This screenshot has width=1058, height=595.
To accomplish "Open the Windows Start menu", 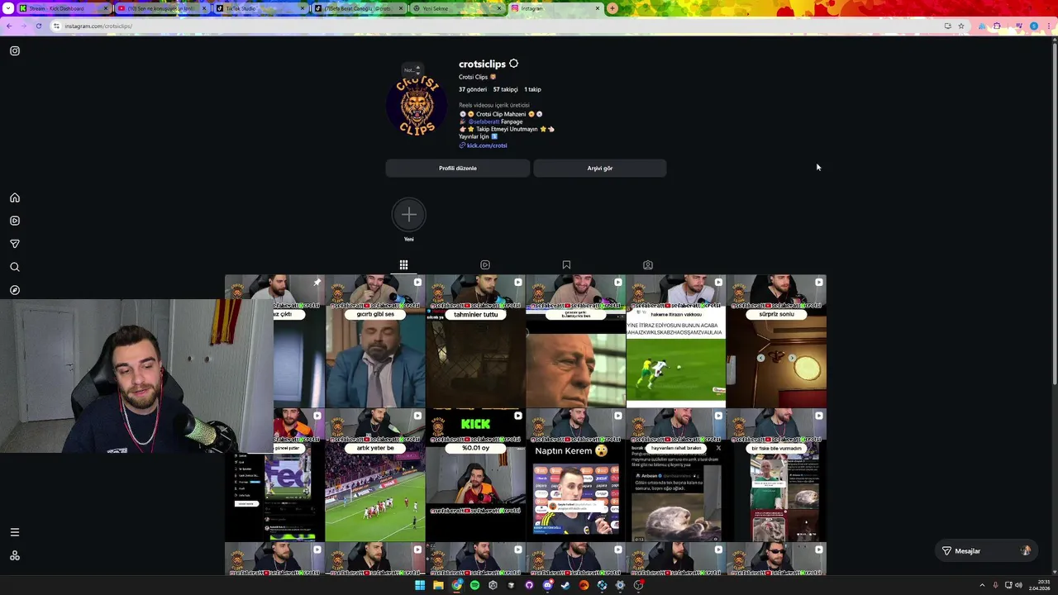I will click(x=420, y=585).
